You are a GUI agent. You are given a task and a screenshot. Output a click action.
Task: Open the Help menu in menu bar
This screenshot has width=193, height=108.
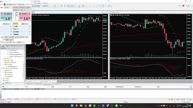click(x=45, y=3)
